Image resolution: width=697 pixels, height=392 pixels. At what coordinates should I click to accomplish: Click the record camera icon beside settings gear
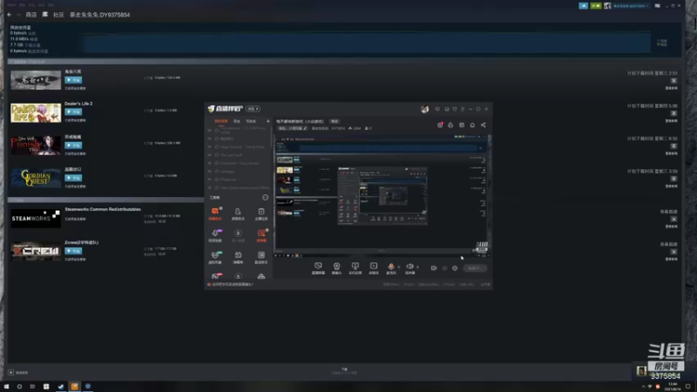tap(433, 268)
